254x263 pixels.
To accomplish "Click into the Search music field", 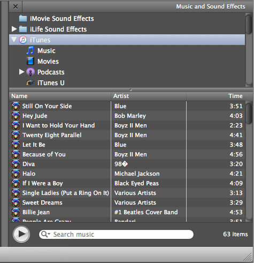I will coord(116,234).
